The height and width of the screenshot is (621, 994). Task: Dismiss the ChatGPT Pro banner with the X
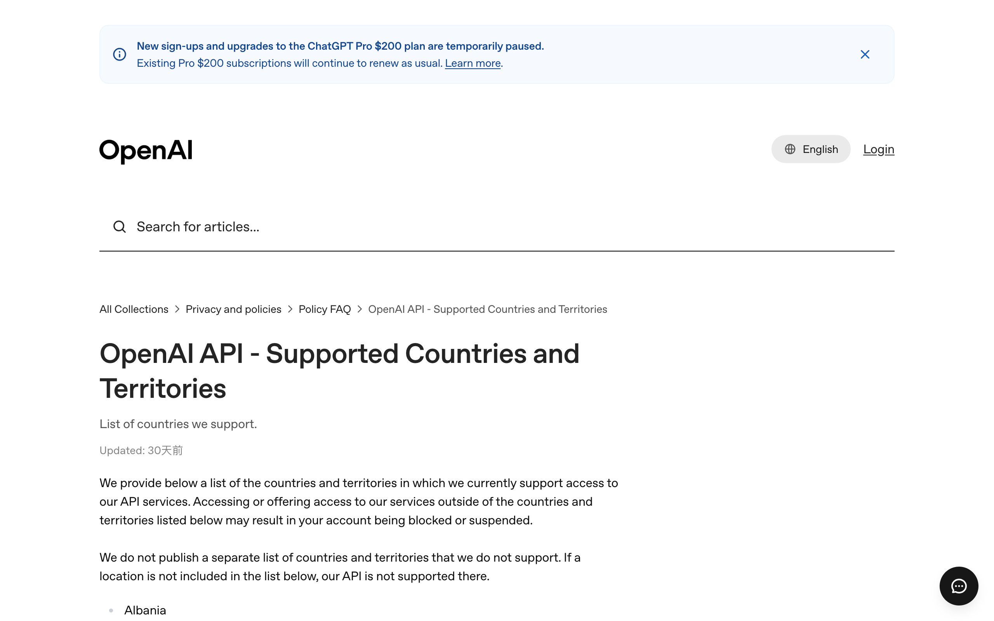click(865, 54)
